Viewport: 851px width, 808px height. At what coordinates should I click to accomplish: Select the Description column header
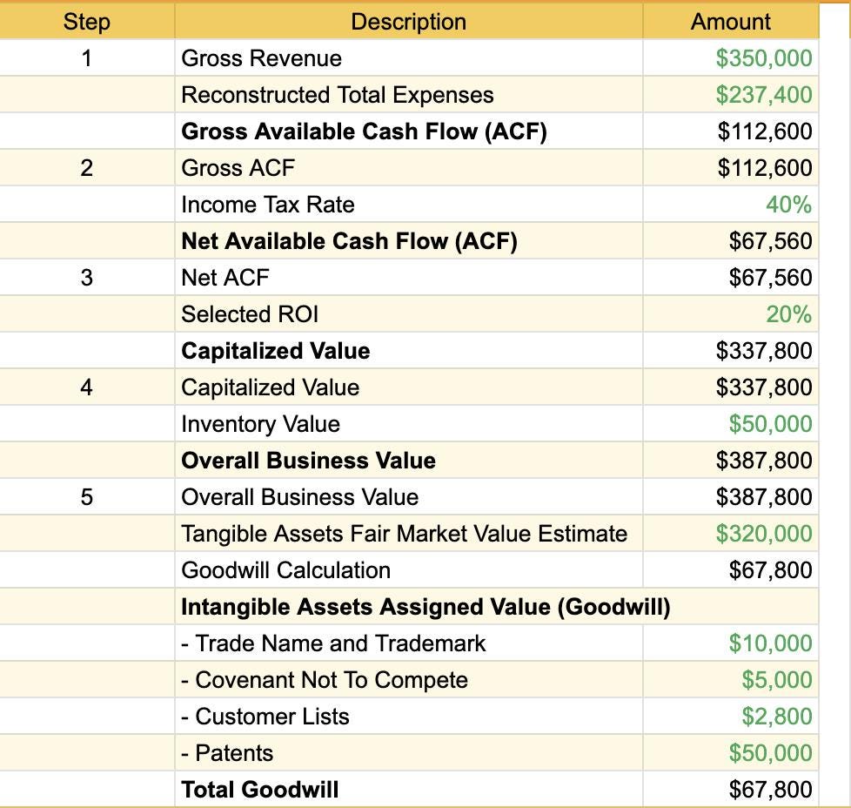[408, 22]
